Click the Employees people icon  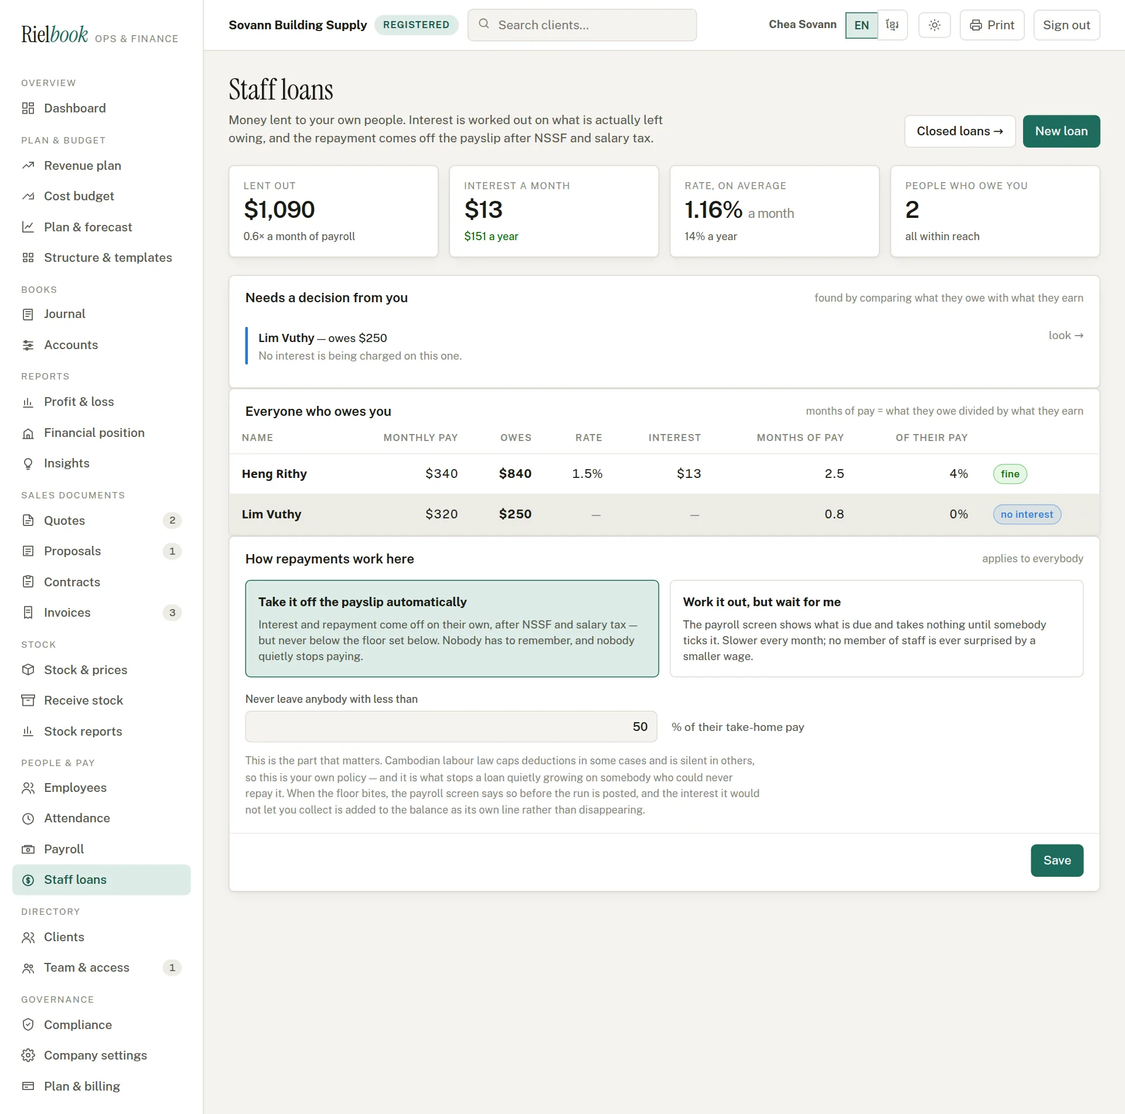(28, 788)
